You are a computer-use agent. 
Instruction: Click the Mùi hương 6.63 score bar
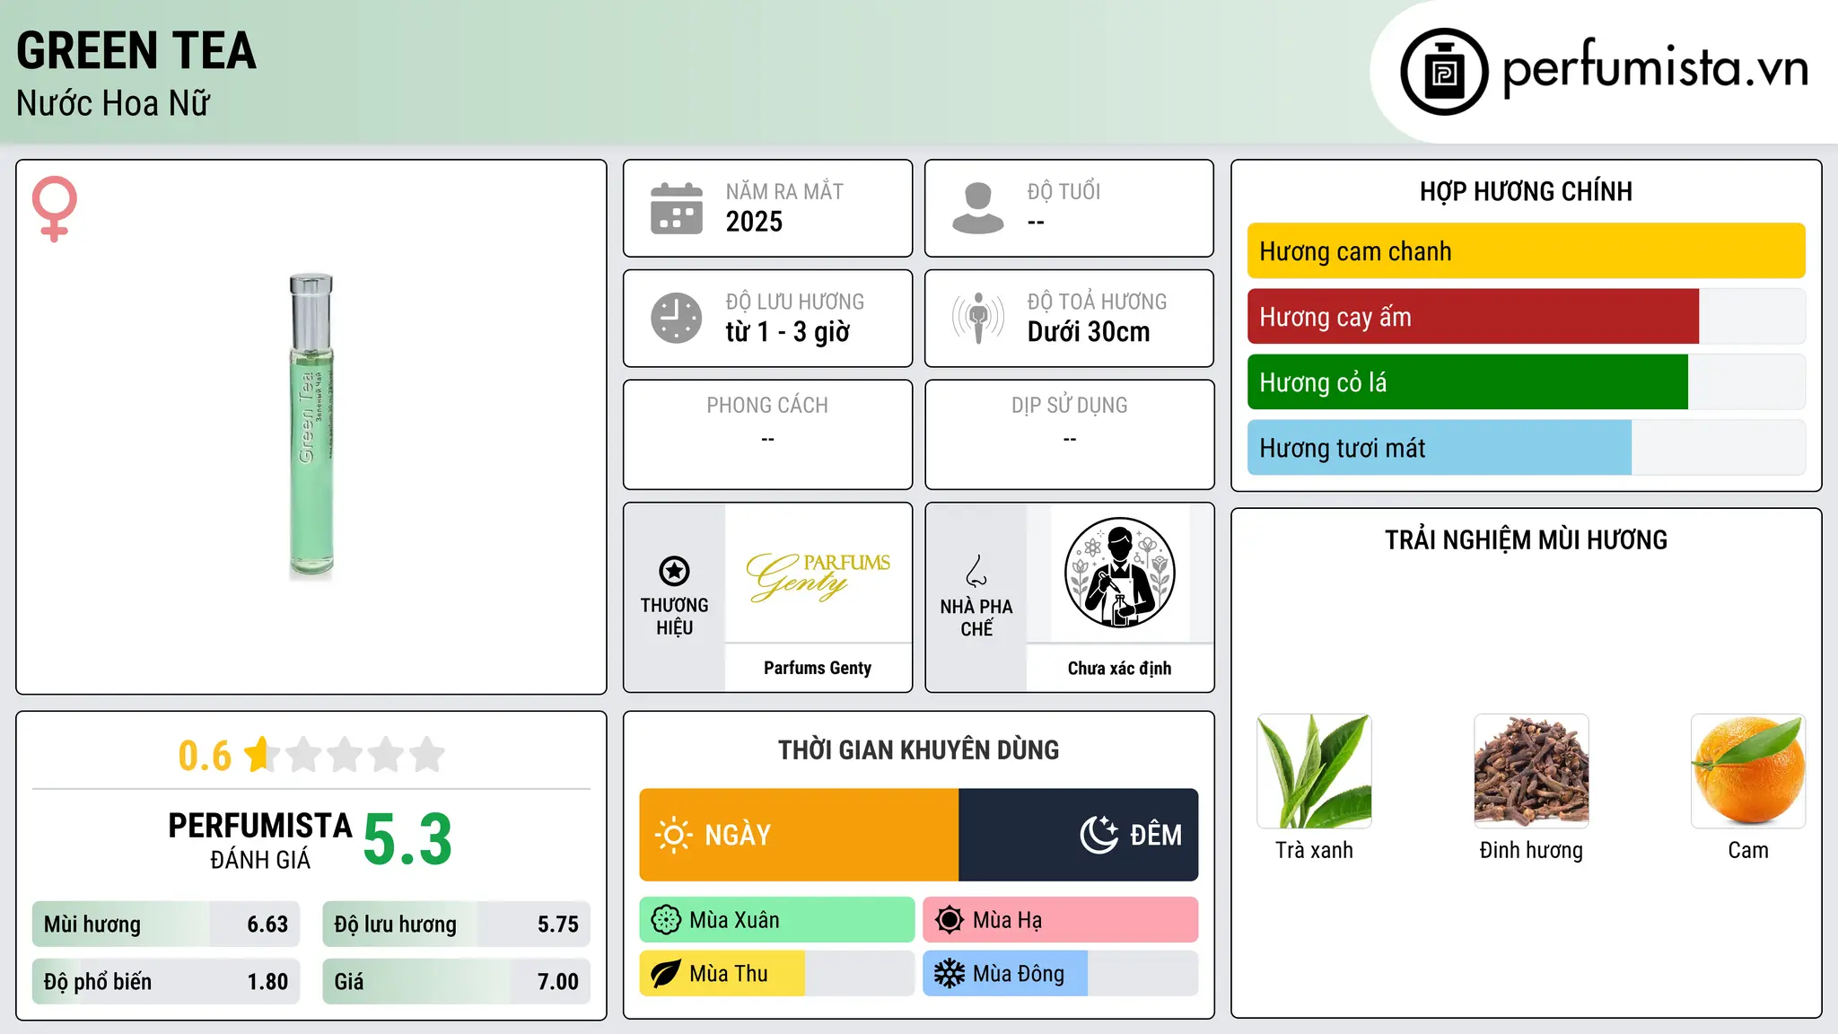[x=166, y=924]
